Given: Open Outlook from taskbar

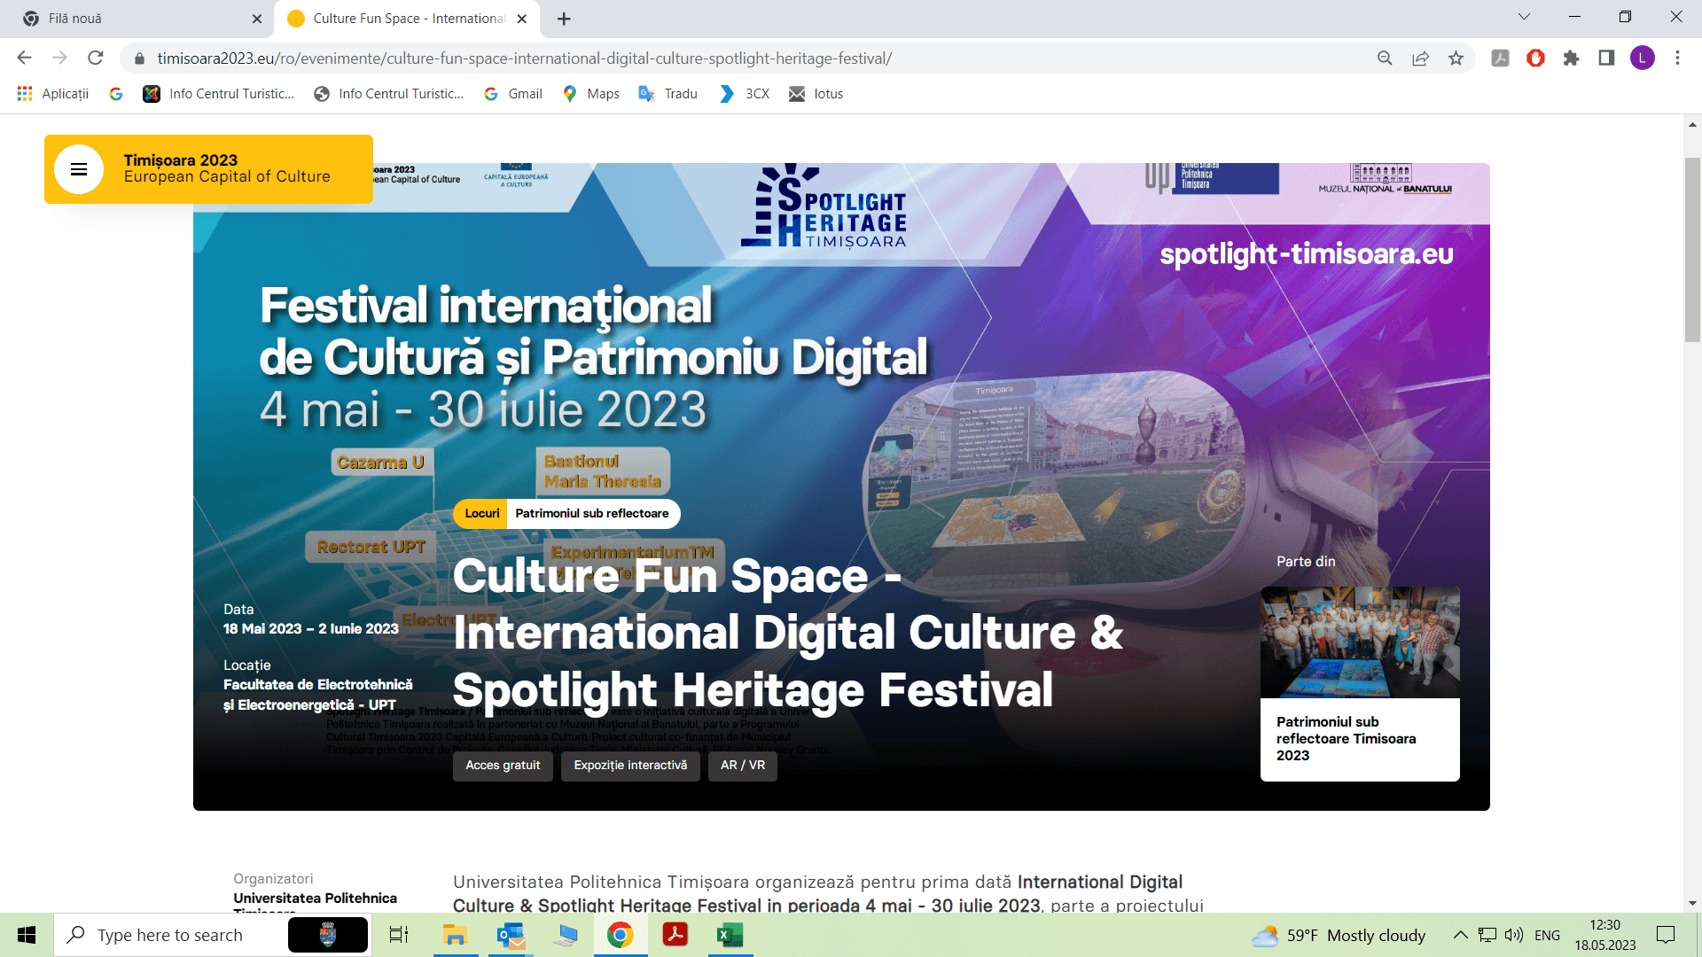Looking at the screenshot, I should tap(511, 935).
